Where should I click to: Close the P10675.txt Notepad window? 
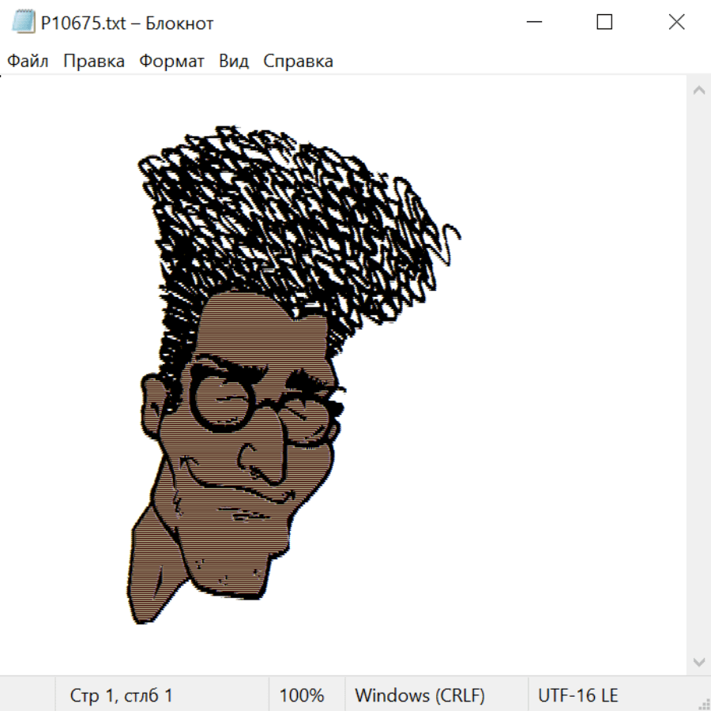(676, 23)
